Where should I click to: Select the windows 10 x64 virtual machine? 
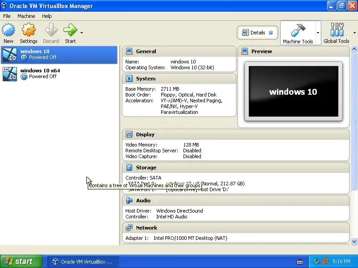[59, 74]
